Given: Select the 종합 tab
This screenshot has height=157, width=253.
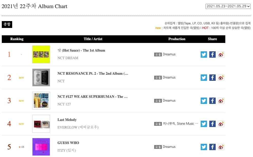Looking at the screenshot, I should 7,24.
